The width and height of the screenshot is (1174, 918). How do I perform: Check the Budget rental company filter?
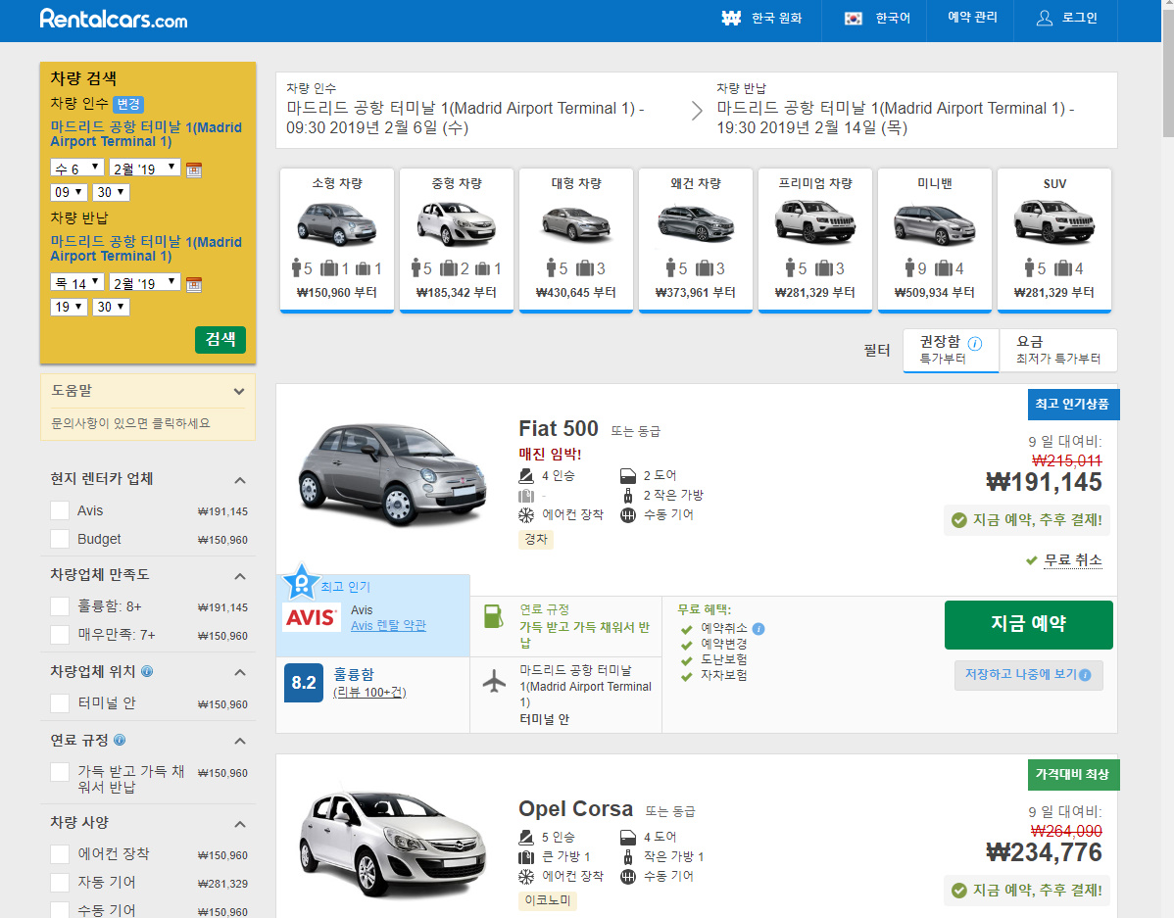pos(60,539)
